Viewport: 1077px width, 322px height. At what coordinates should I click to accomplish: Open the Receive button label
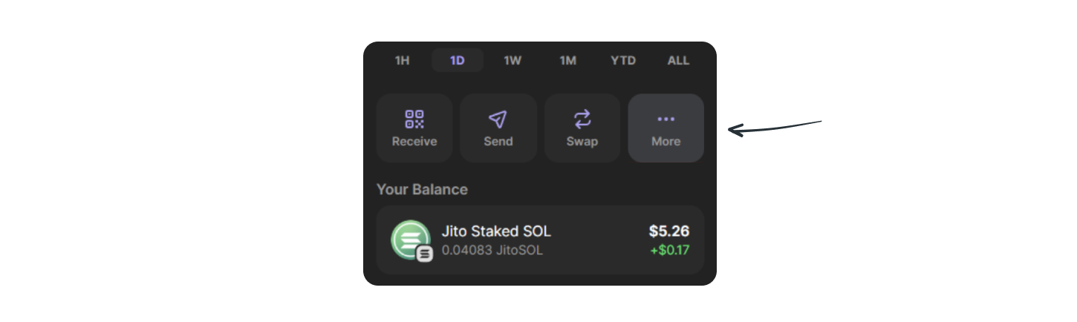click(414, 141)
